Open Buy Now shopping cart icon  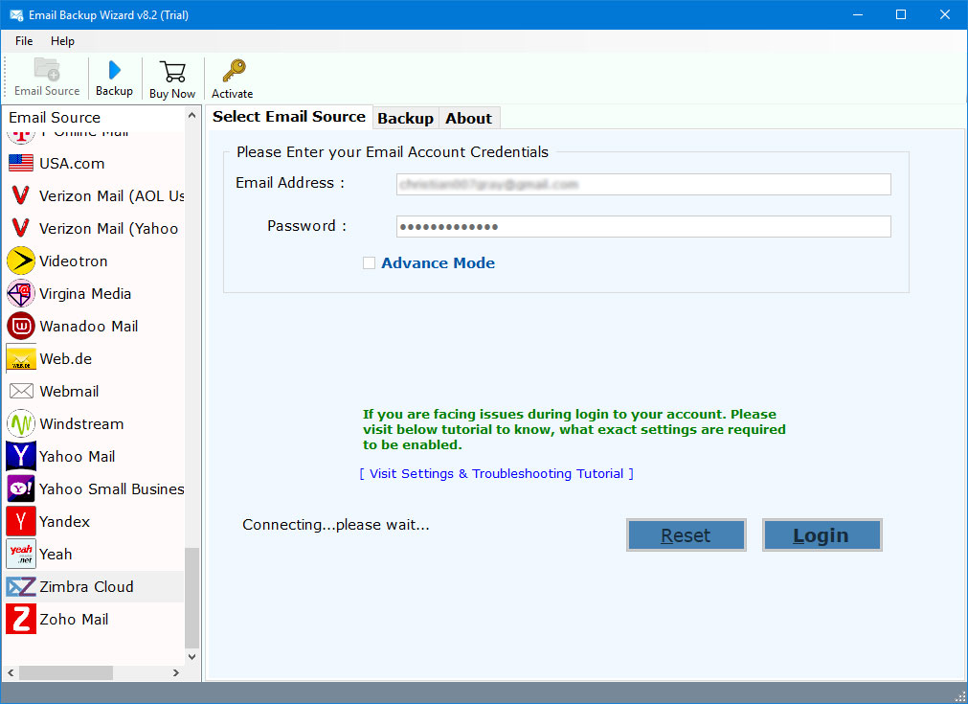172,72
